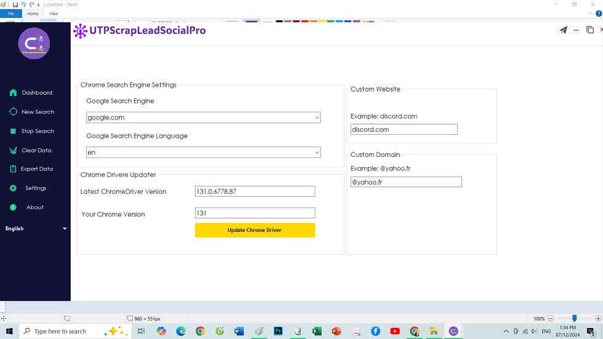Click the Clear Data icon

13,150
